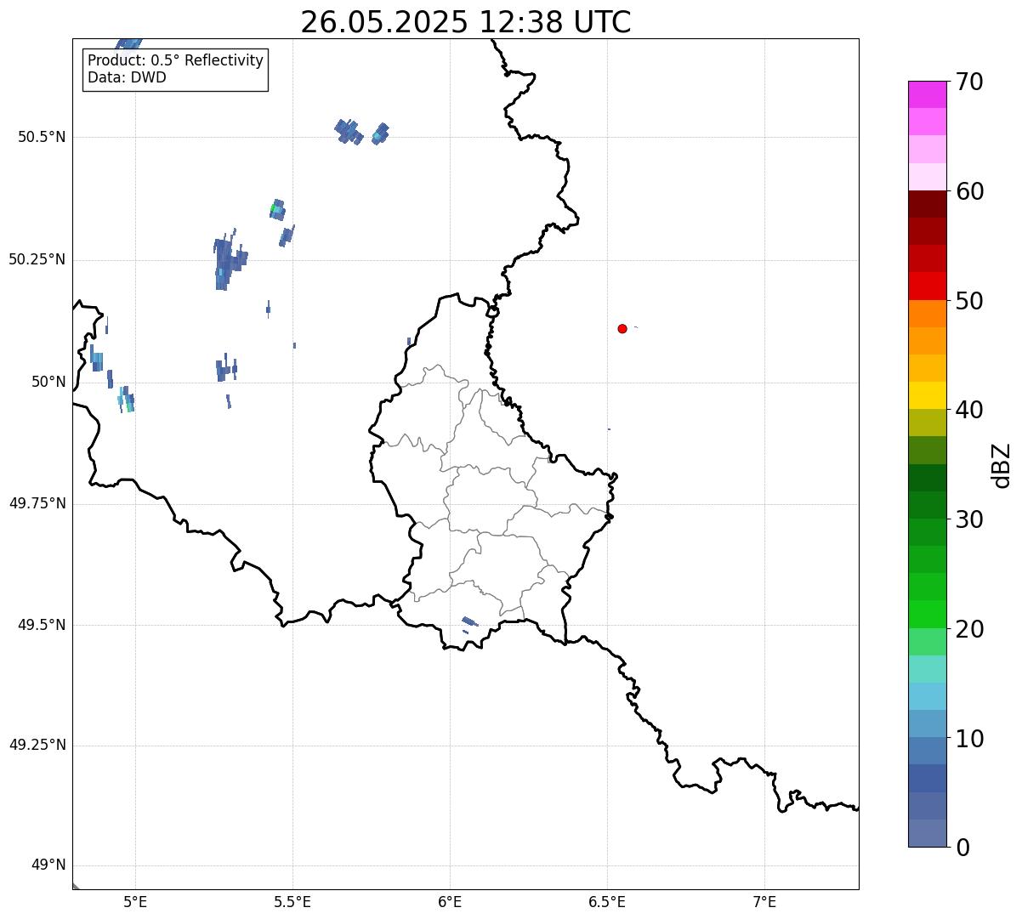
Task: Click the colorbar tick label "50"
Action: point(968,301)
